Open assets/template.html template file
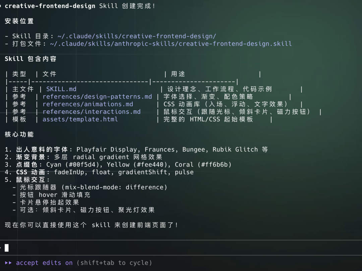This screenshot has width=362, height=271. [80, 120]
